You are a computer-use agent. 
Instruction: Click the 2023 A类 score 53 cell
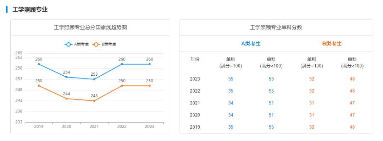pyautogui.click(x=271, y=79)
